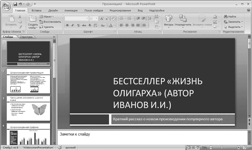252x150 pixels.
Task: Toggle underline formatting (Ч)
Action: (78, 25)
